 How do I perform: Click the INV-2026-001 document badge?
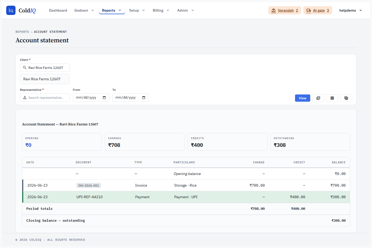pos(89,186)
